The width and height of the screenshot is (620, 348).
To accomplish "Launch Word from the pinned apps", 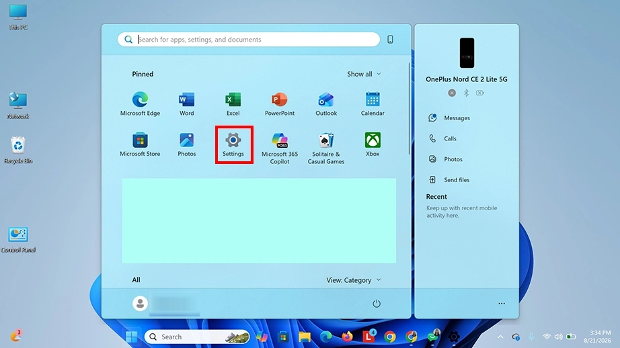I will pyautogui.click(x=187, y=103).
